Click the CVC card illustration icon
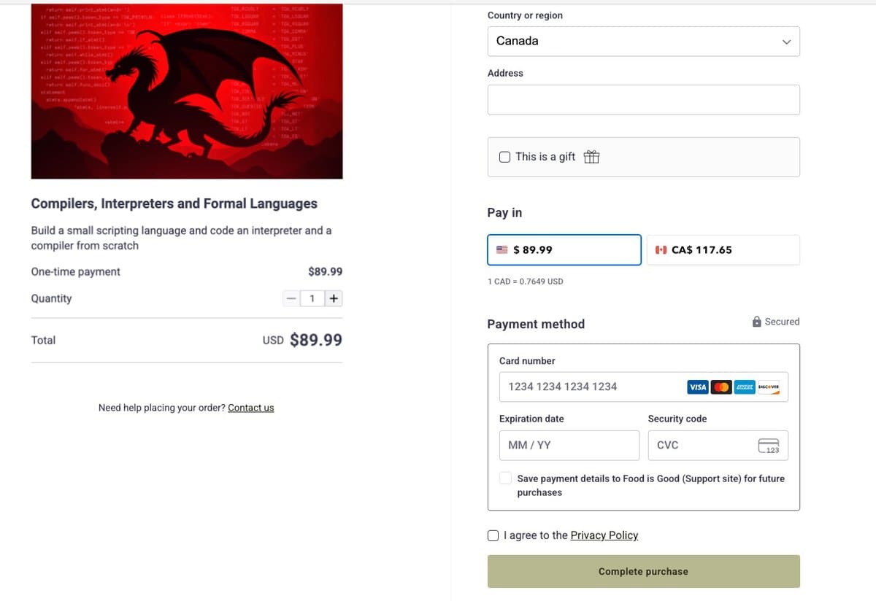The height and width of the screenshot is (601, 876). pyautogui.click(x=770, y=445)
